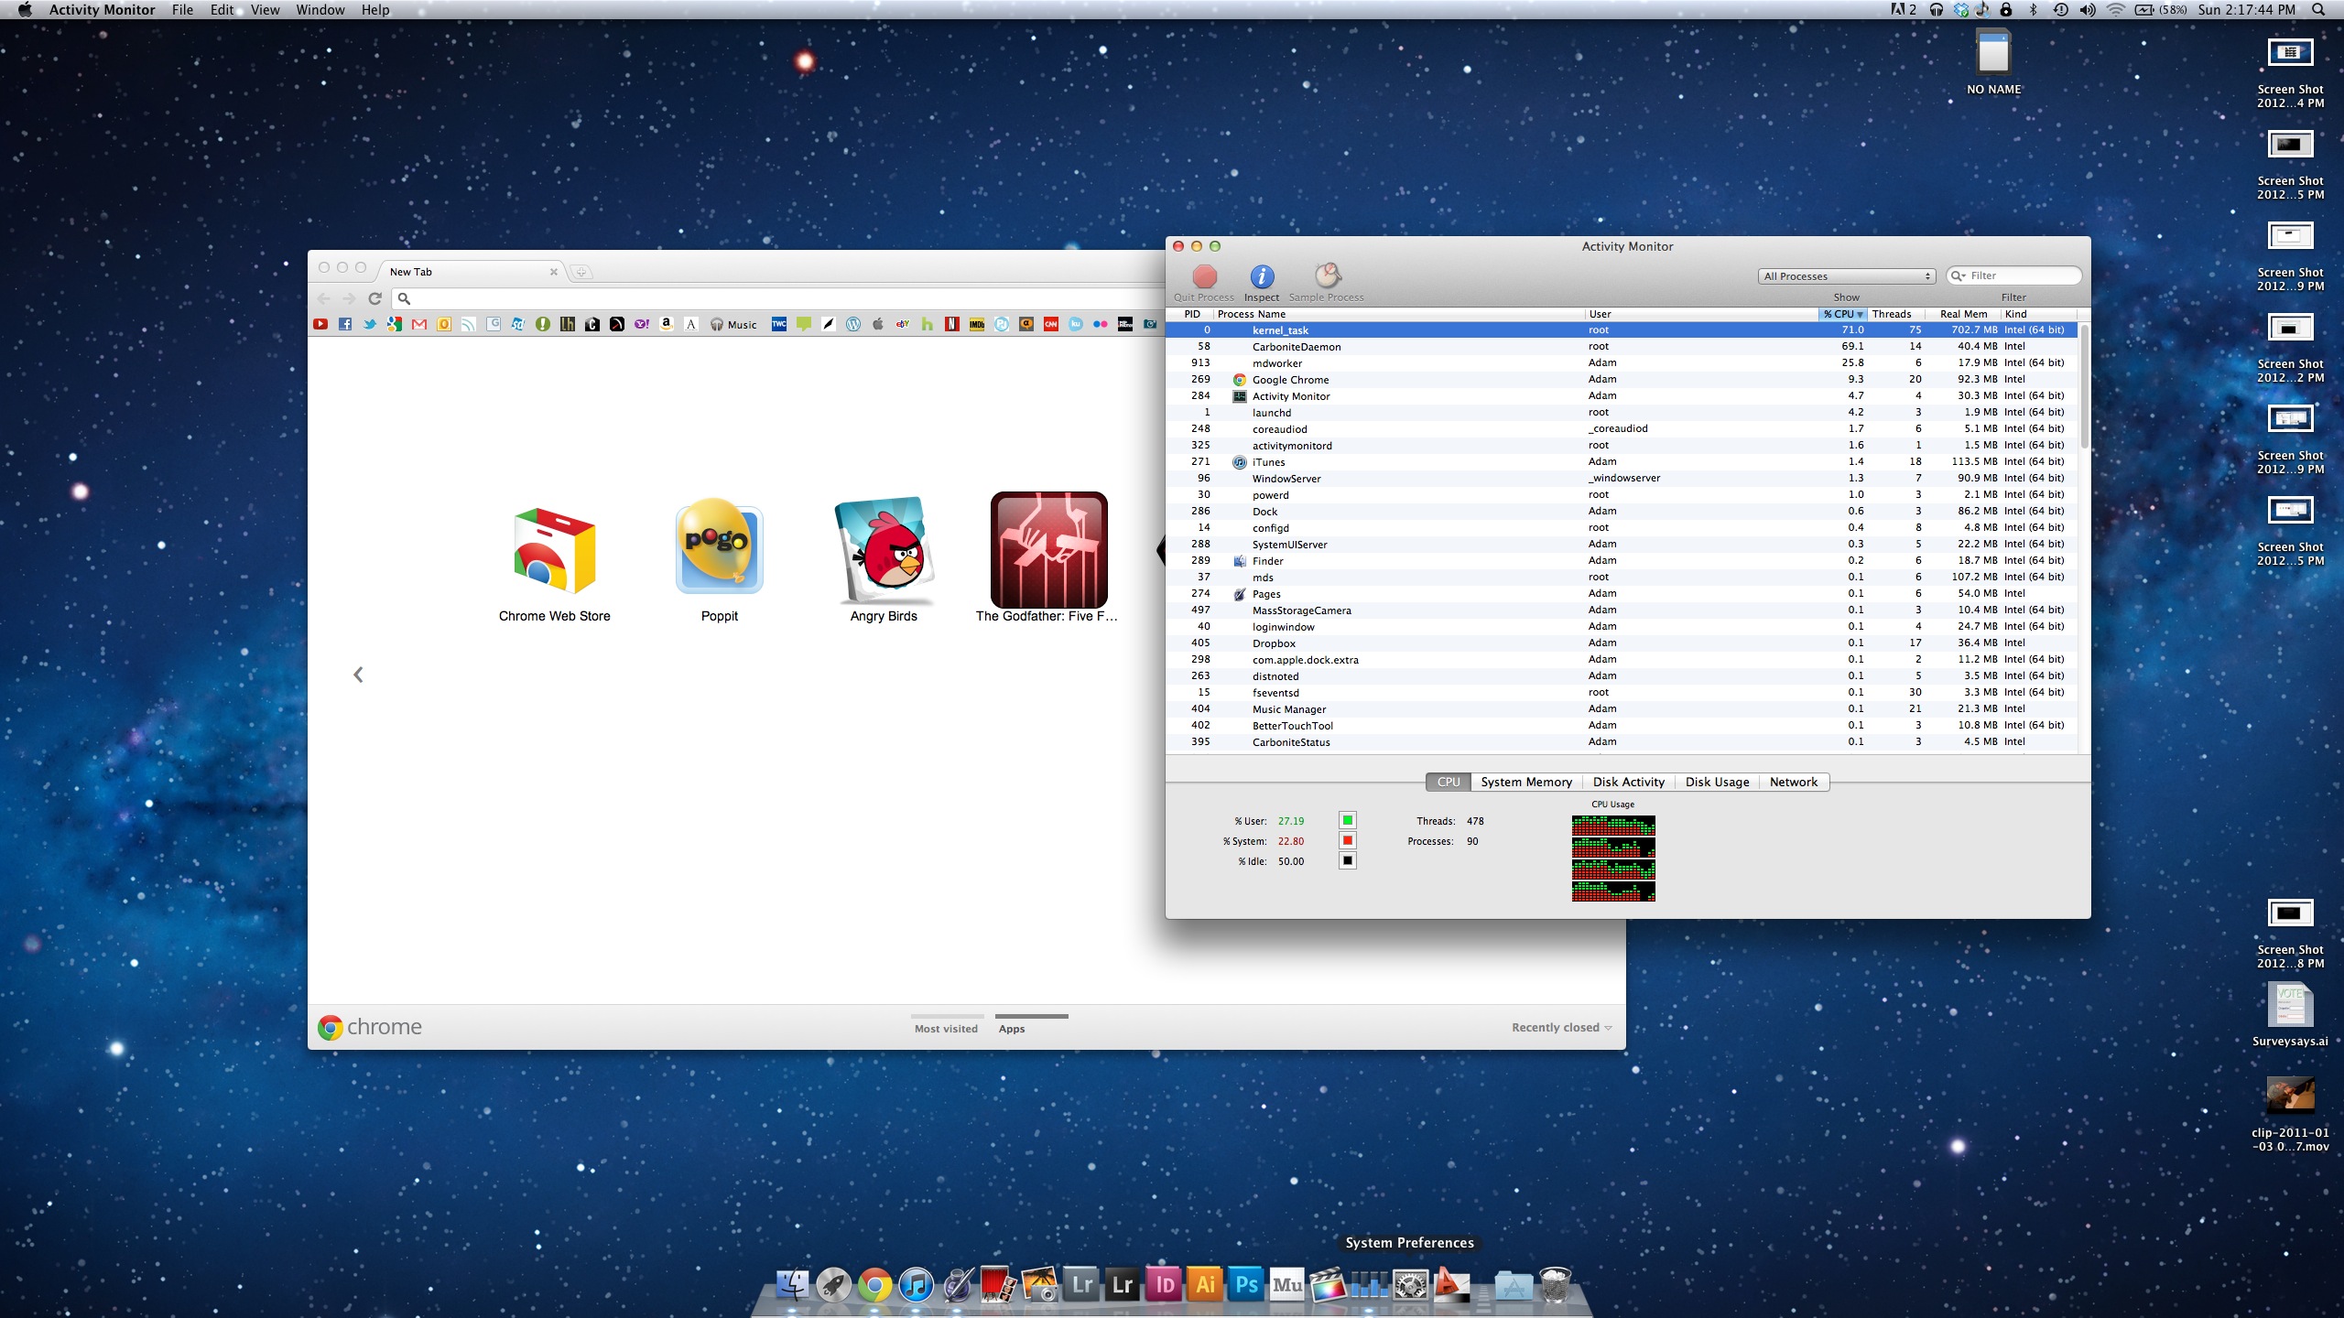Open the Netflix bookmark in Chrome

click(952, 324)
